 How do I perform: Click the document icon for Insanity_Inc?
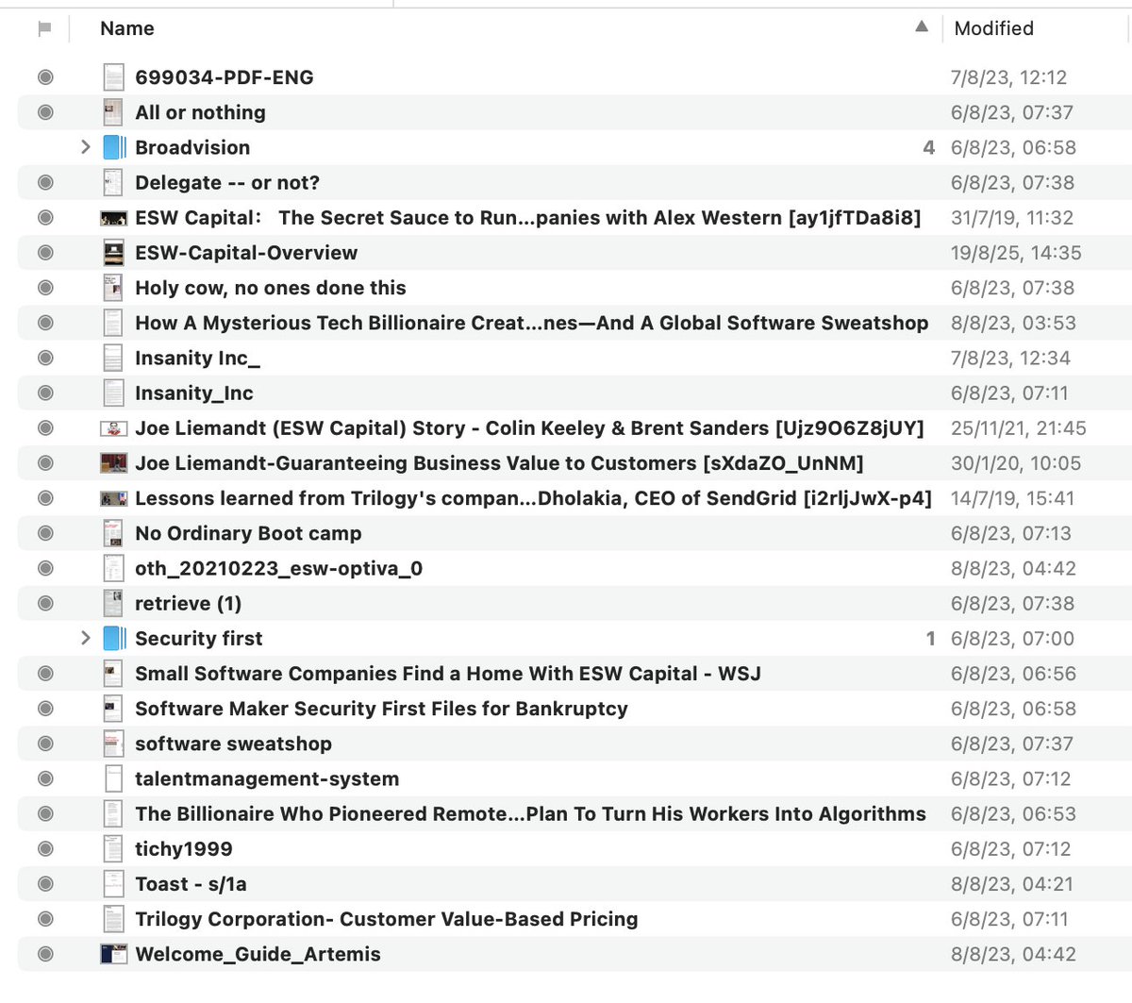point(113,393)
